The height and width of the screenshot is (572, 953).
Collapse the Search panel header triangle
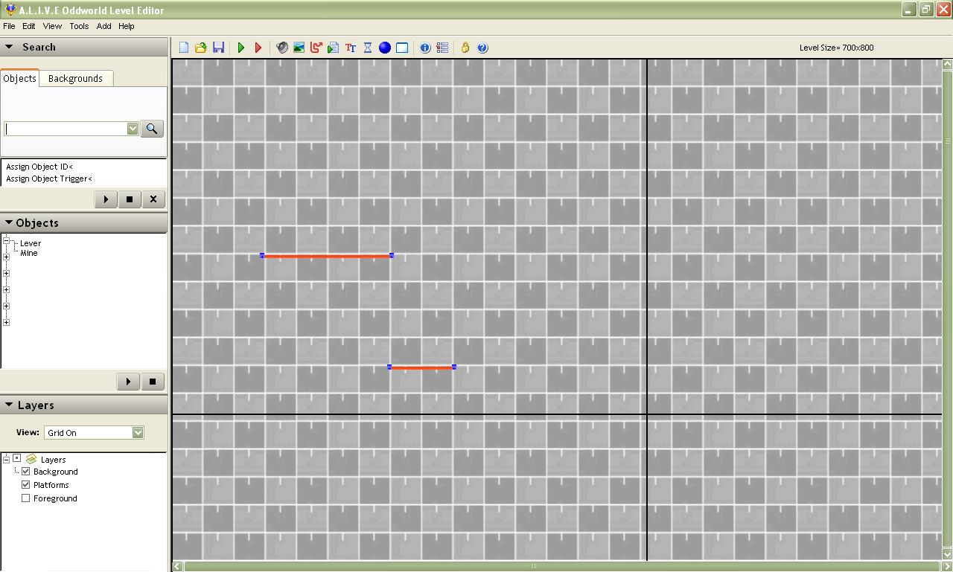(10, 47)
